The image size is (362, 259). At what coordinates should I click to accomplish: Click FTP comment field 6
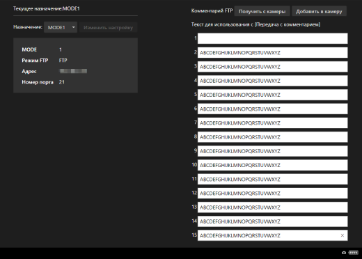point(273,109)
